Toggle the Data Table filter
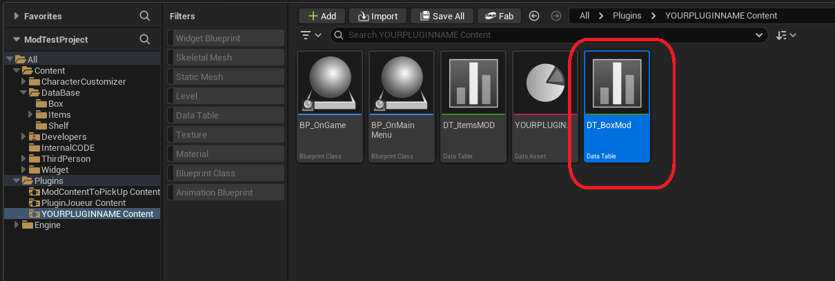 point(226,116)
